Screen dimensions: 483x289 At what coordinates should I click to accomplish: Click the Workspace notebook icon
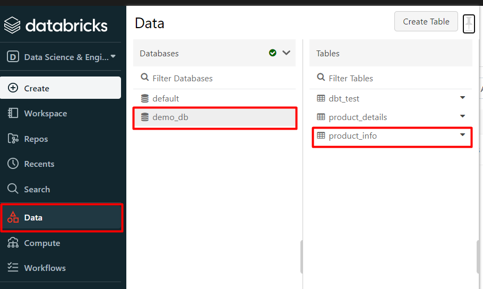pyautogui.click(x=13, y=113)
